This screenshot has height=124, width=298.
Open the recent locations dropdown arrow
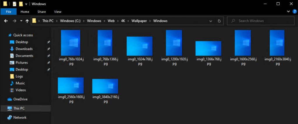(21, 21)
